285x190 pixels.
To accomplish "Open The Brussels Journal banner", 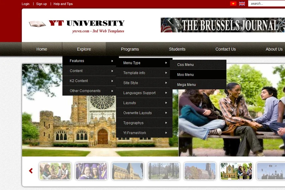I will [222, 25].
